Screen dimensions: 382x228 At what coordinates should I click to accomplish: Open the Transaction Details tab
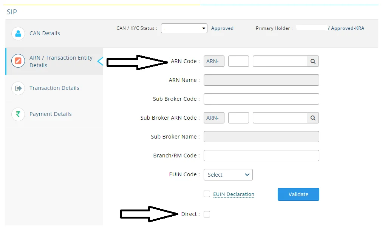[54, 88]
